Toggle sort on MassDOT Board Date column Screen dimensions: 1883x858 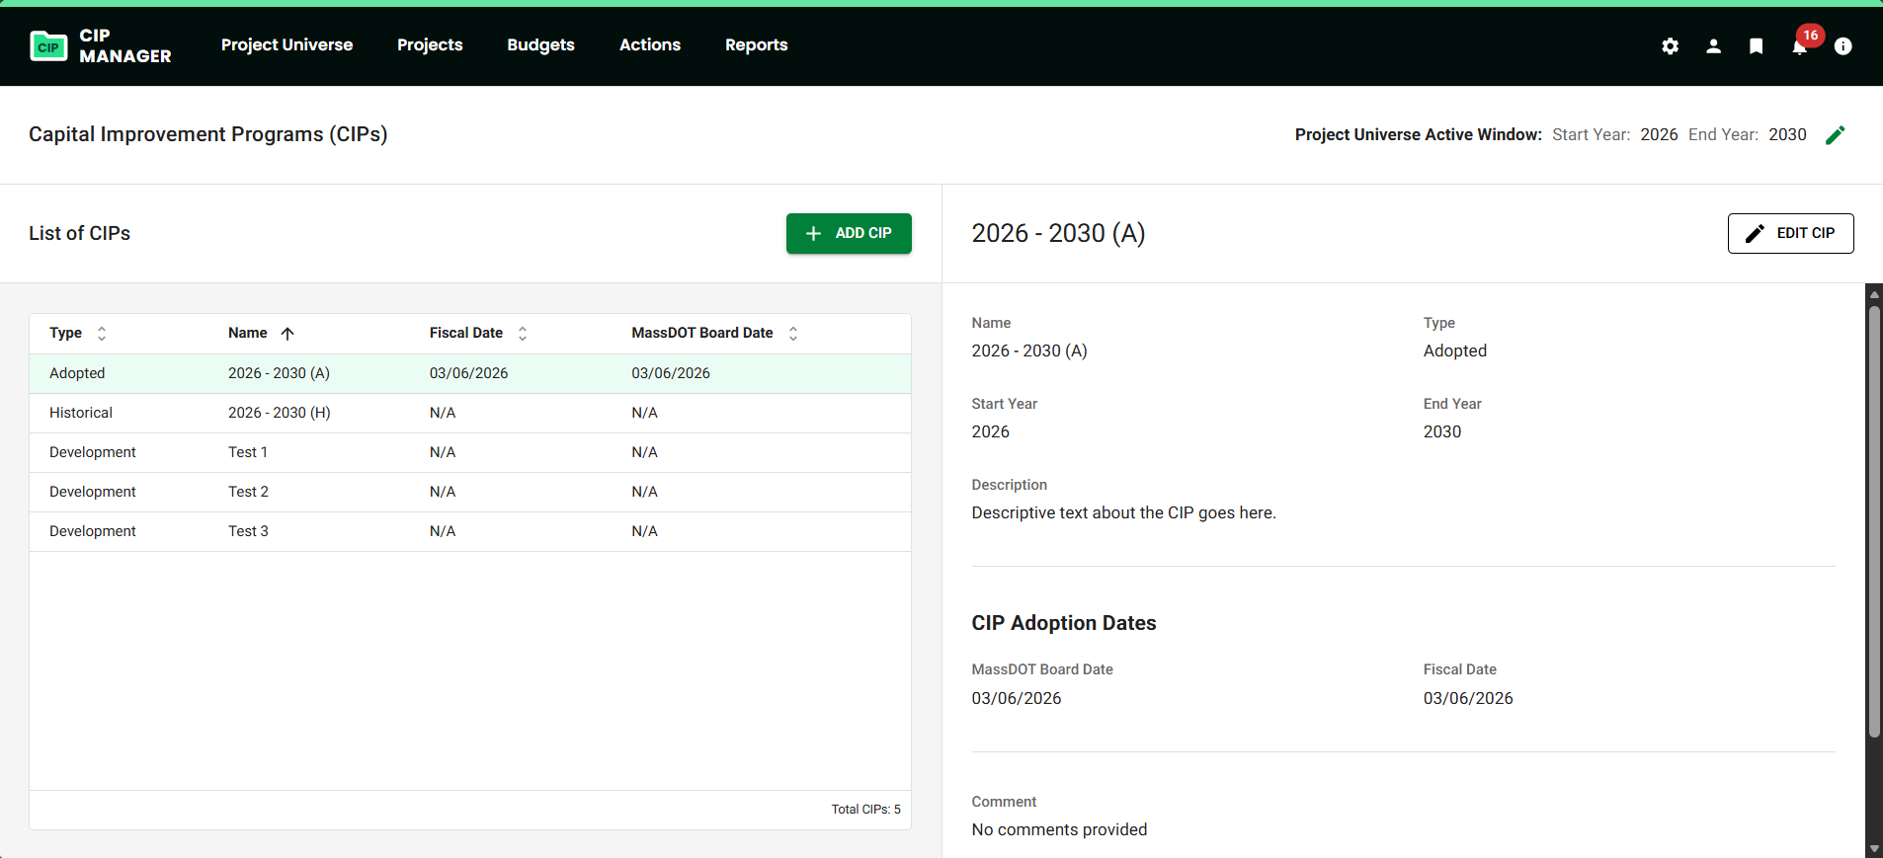pos(792,334)
